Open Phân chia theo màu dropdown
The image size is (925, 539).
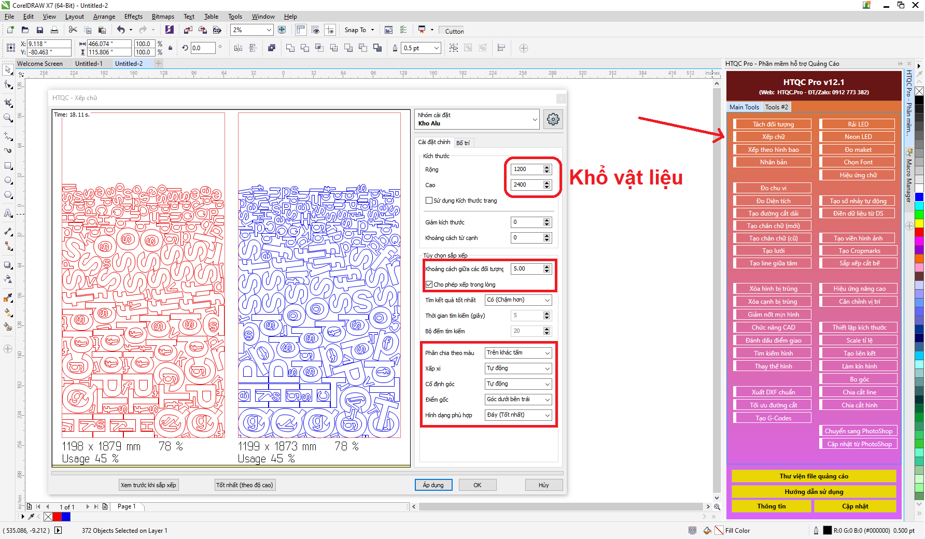coord(518,353)
